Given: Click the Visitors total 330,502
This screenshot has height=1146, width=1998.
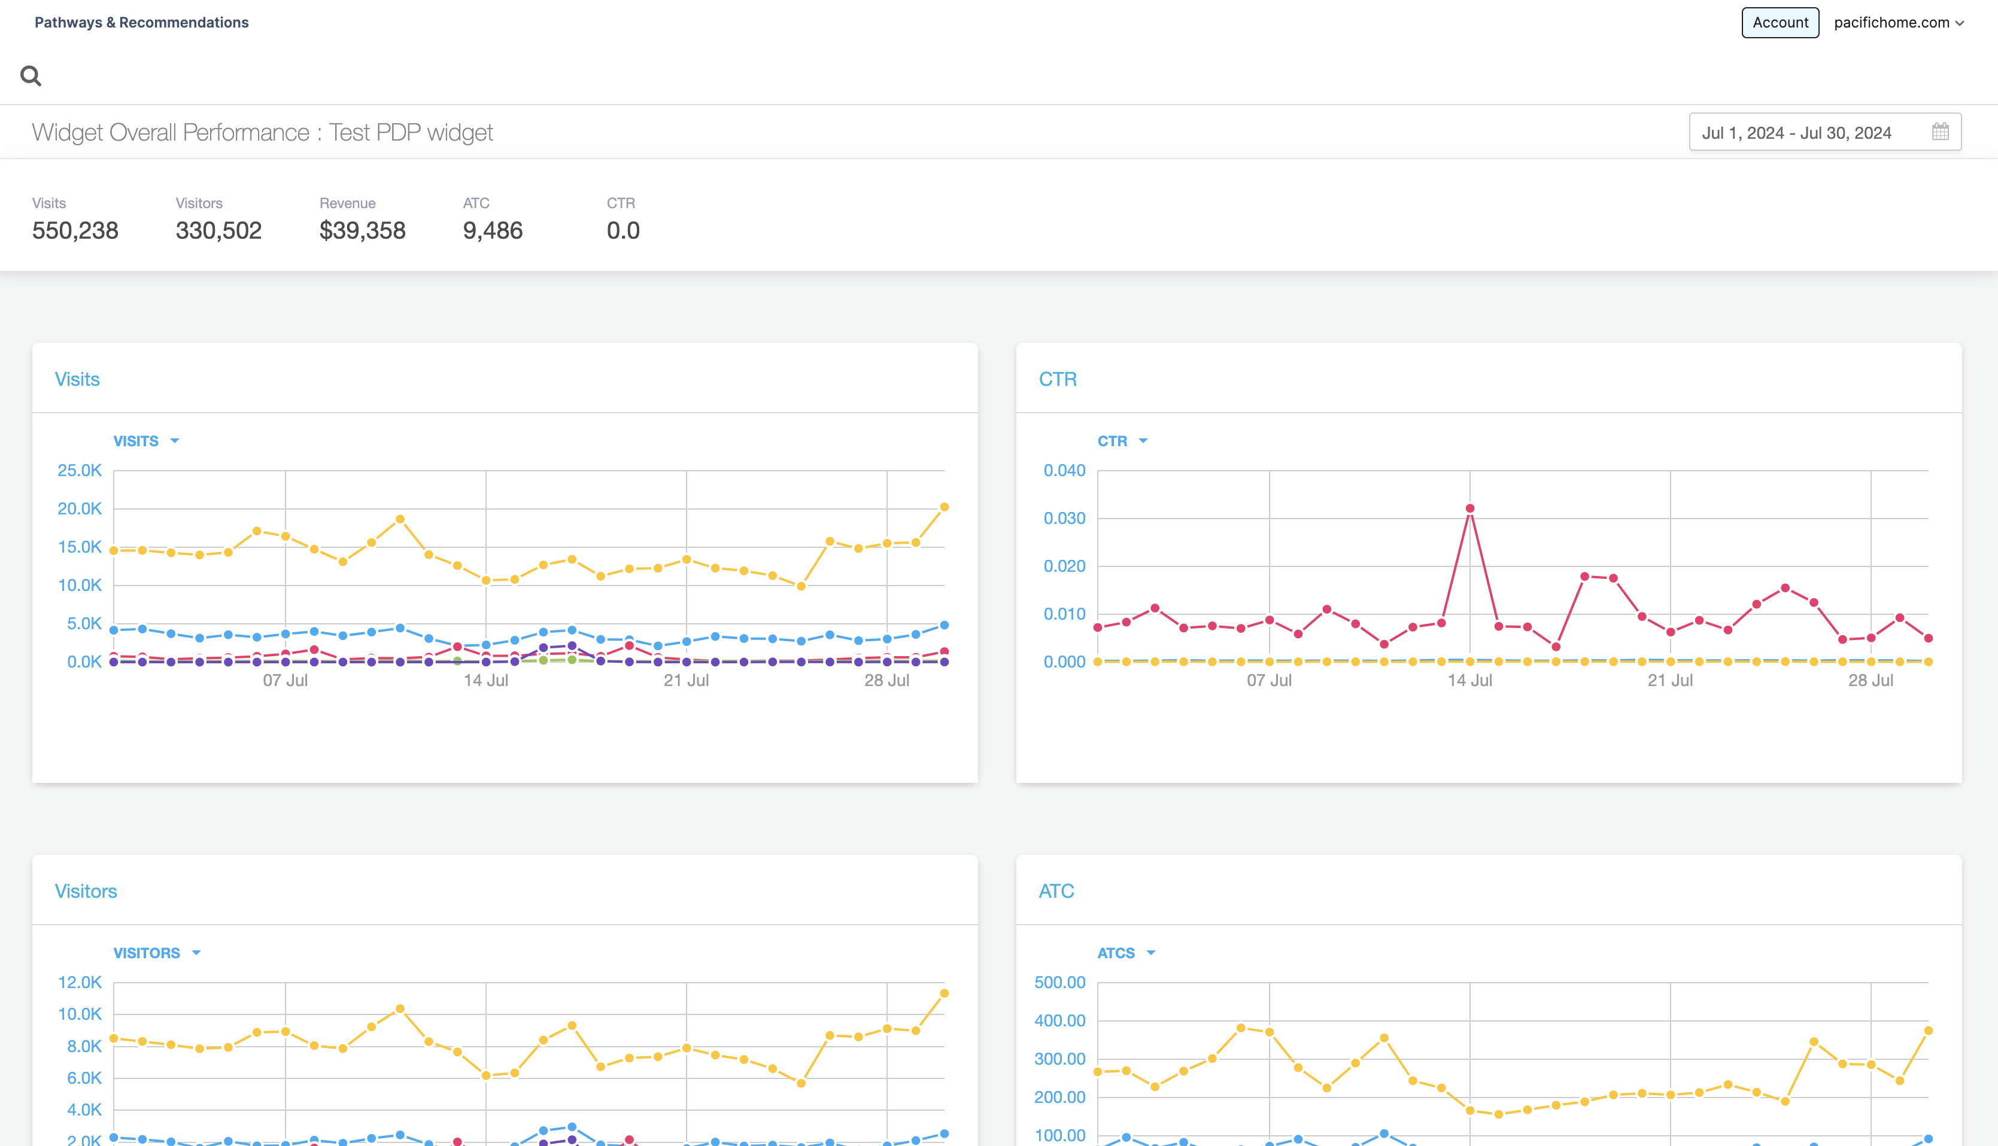Looking at the screenshot, I should coord(218,231).
